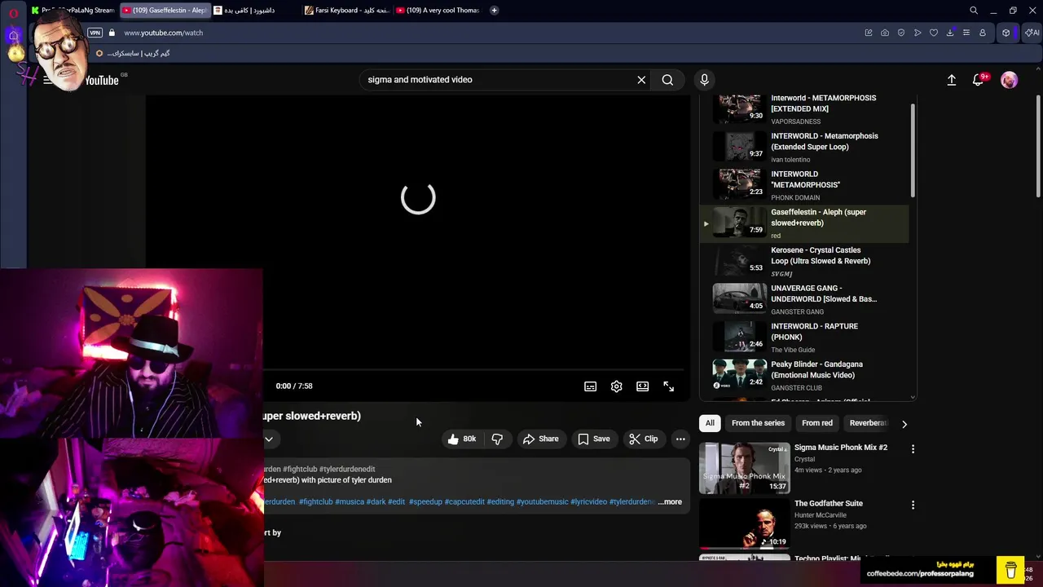The image size is (1043, 587).
Task: View site info via padlock icon
Action: pos(112,33)
